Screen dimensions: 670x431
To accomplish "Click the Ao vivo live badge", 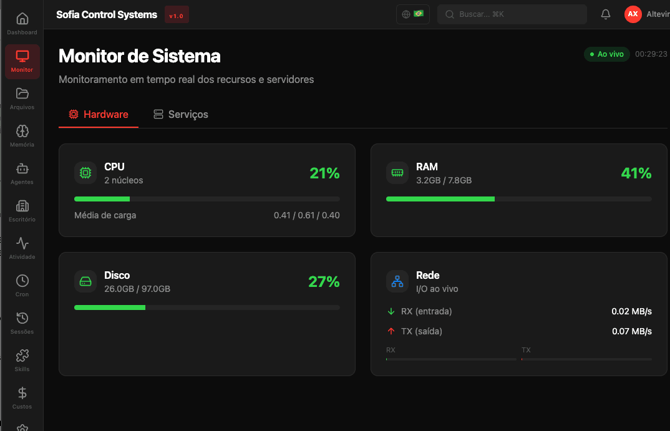I will click(607, 54).
